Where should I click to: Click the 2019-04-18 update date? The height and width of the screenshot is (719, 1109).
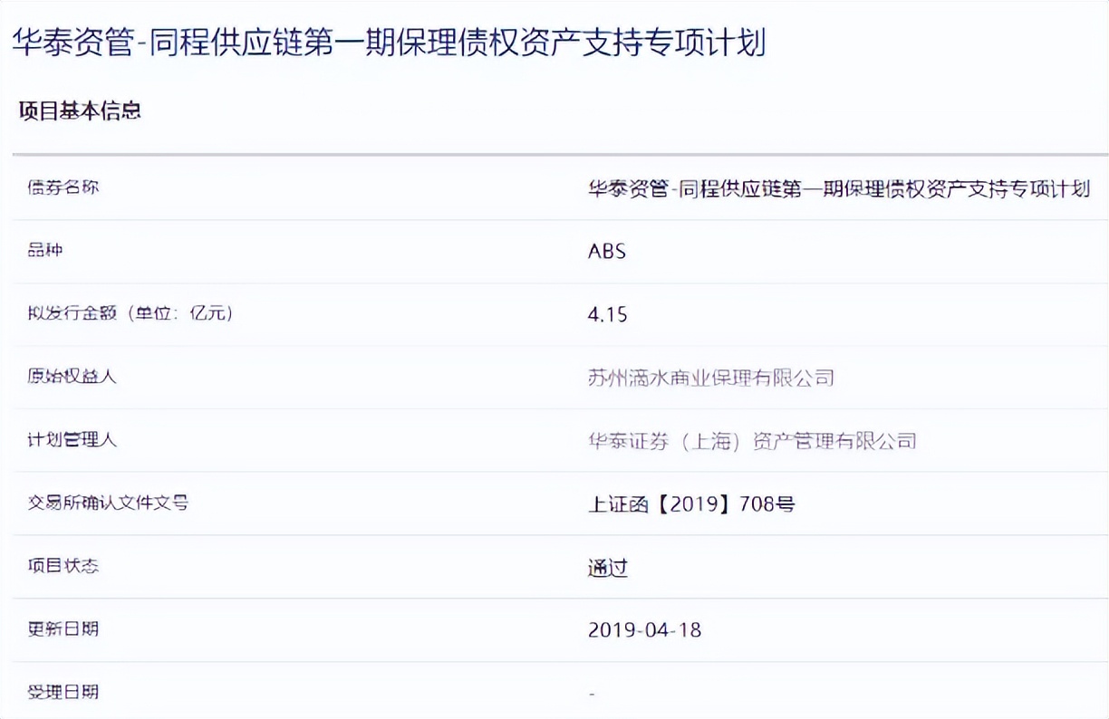(x=644, y=629)
